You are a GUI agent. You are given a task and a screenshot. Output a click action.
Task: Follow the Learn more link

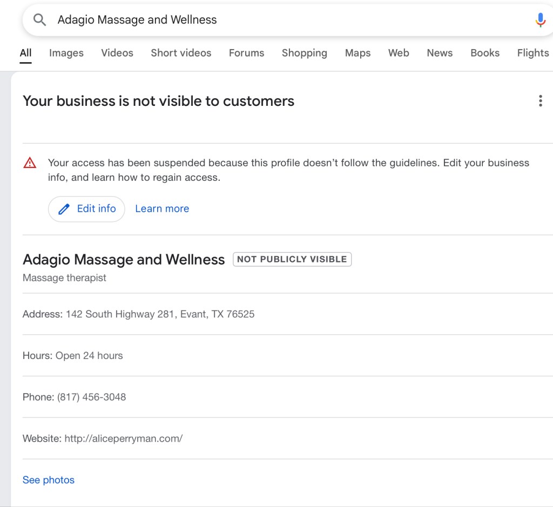point(162,209)
